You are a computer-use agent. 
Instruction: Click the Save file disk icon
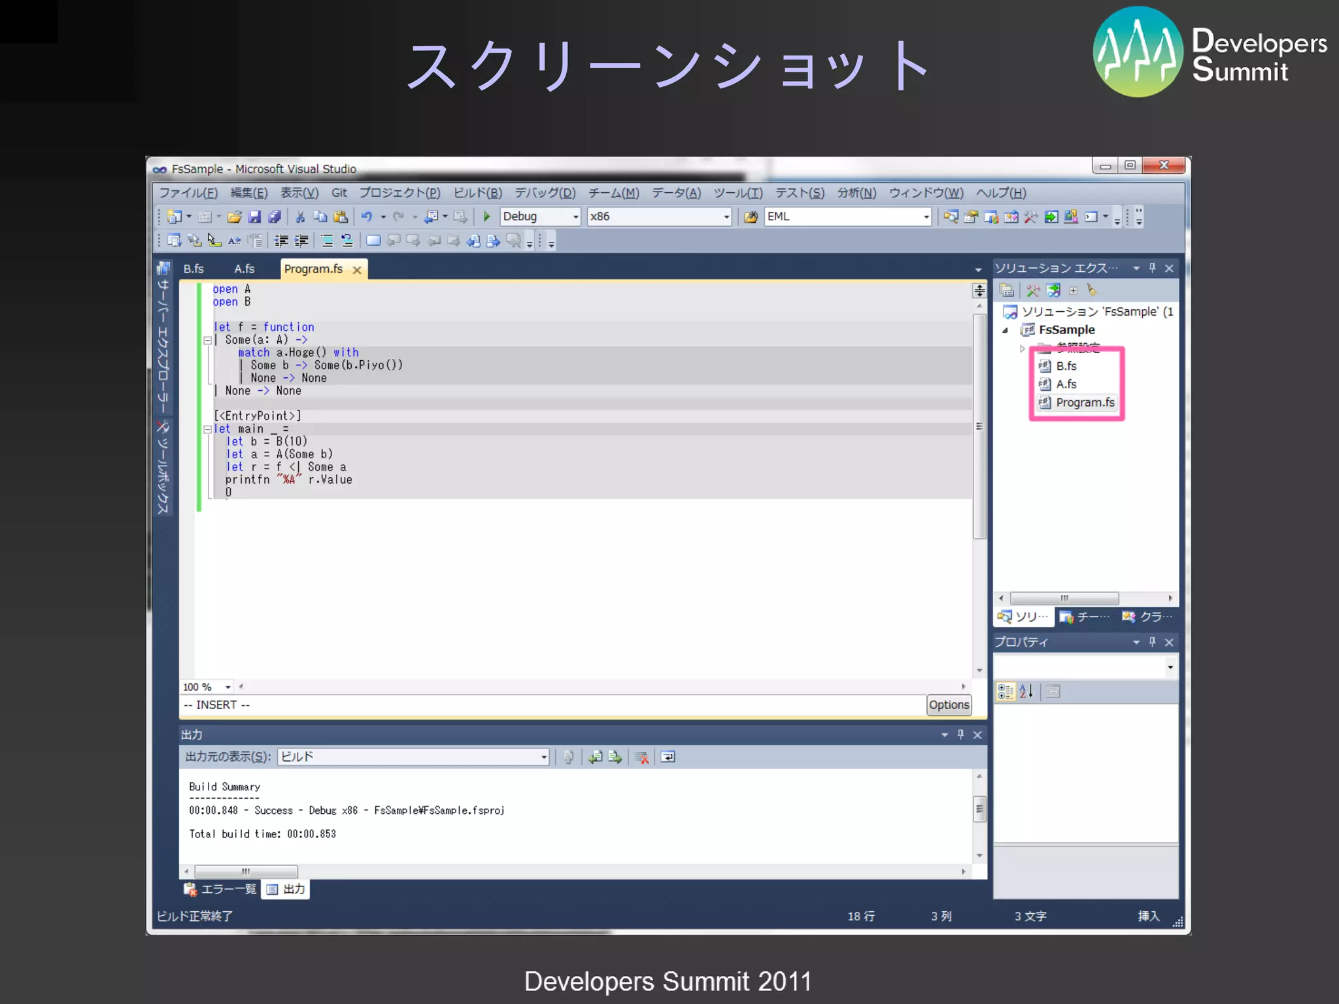point(255,216)
